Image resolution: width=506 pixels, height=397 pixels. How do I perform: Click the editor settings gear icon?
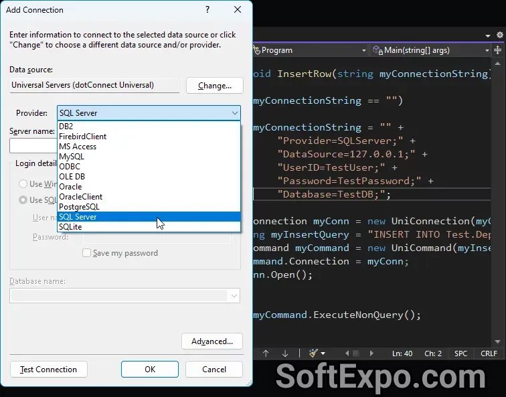tap(500, 35)
